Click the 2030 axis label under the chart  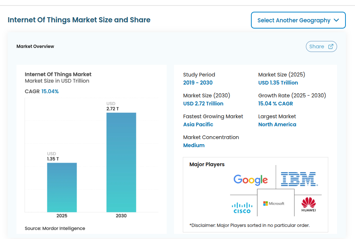121,216
